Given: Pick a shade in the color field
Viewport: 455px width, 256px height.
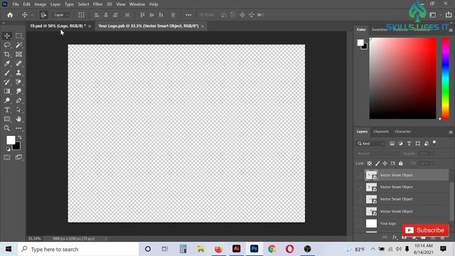Looking at the screenshot, I should (402, 78).
